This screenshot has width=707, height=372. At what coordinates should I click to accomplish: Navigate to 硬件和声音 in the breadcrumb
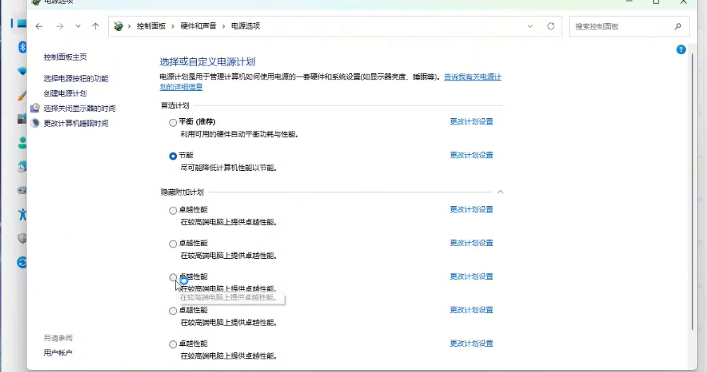point(198,26)
